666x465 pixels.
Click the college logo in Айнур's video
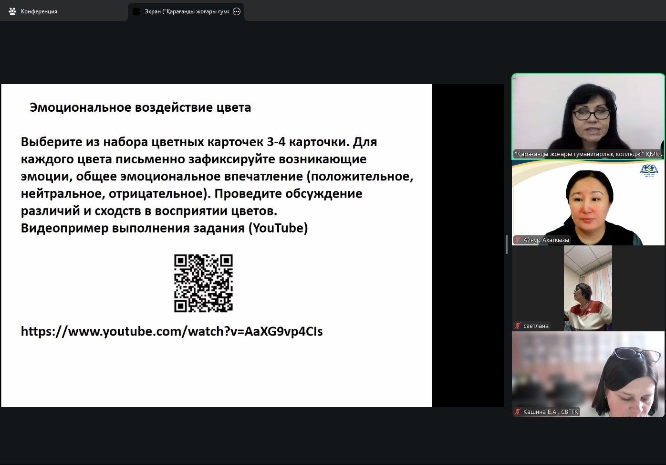coord(649,170)
